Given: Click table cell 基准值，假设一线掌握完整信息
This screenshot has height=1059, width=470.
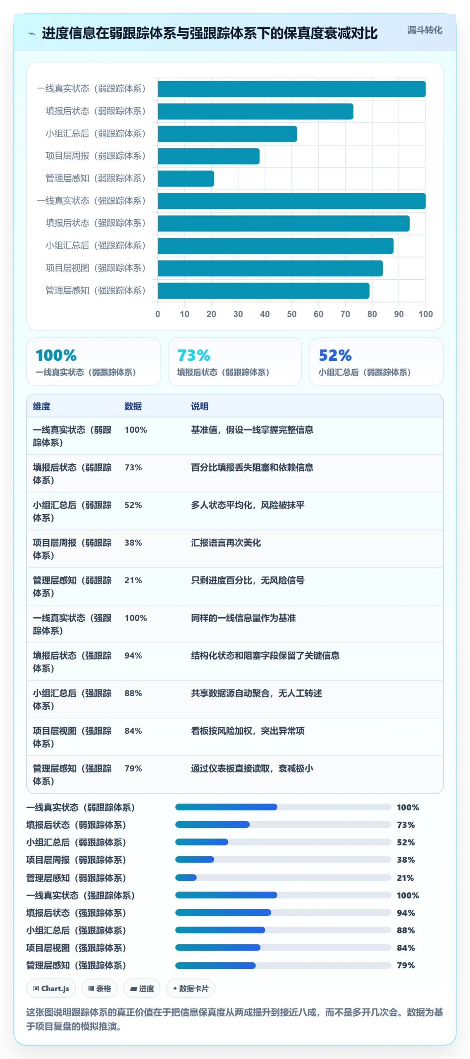Looking at the screenshot, I should click(x=252, y=430).
